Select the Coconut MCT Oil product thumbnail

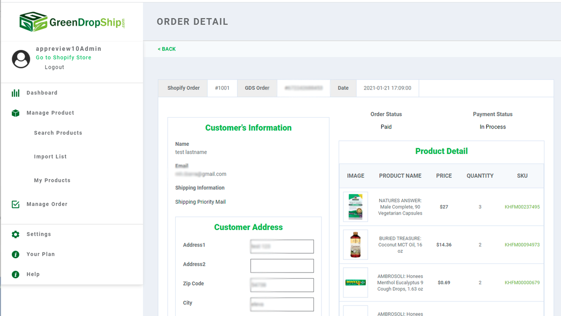[355, 244]
